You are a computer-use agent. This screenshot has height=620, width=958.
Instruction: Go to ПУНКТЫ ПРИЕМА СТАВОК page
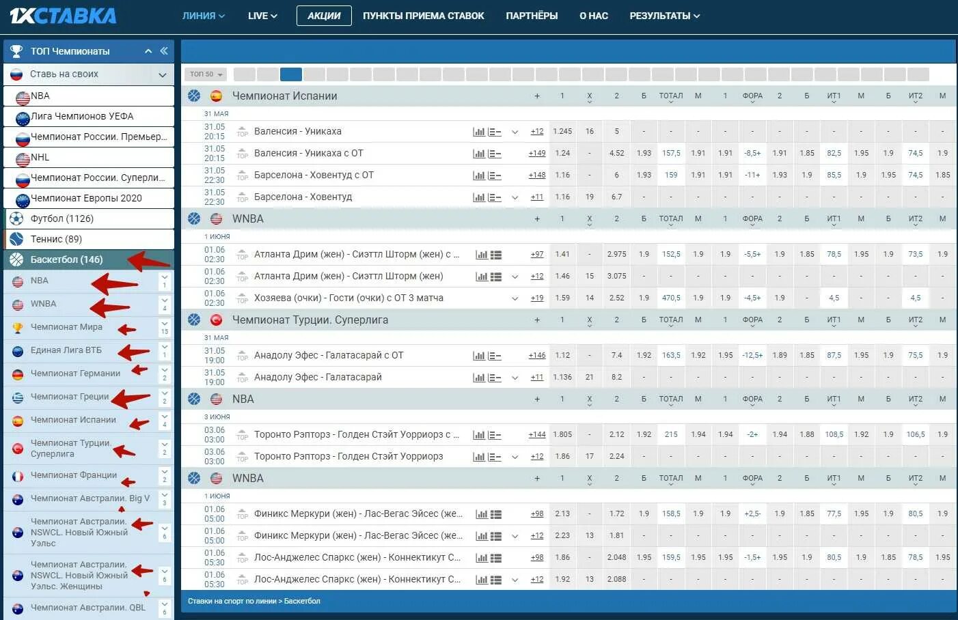pos(424,16)
